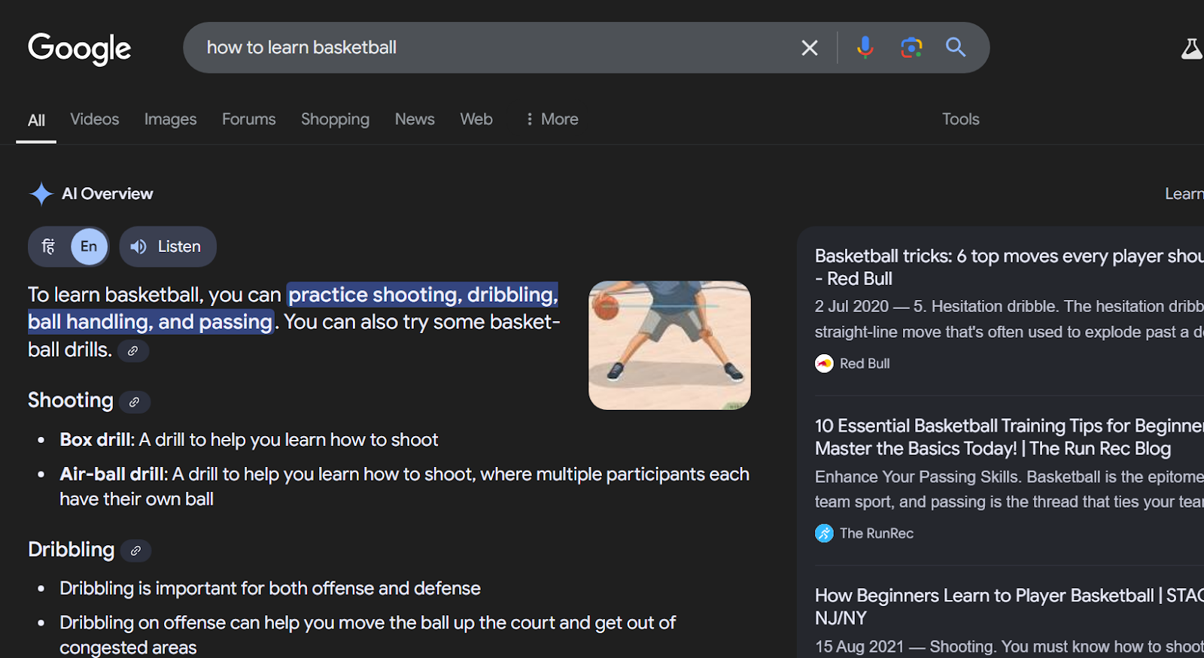The width and height of the screenshot is (1204, 658).
Task: Click the Google logo
Action: (80, 49)
